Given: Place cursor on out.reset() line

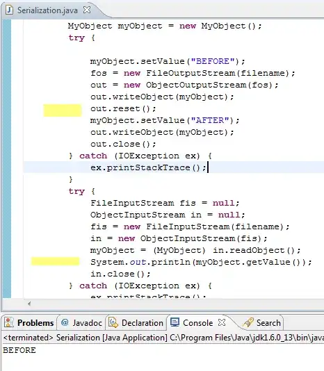Looking at the screenshot, I should [123, 109].
